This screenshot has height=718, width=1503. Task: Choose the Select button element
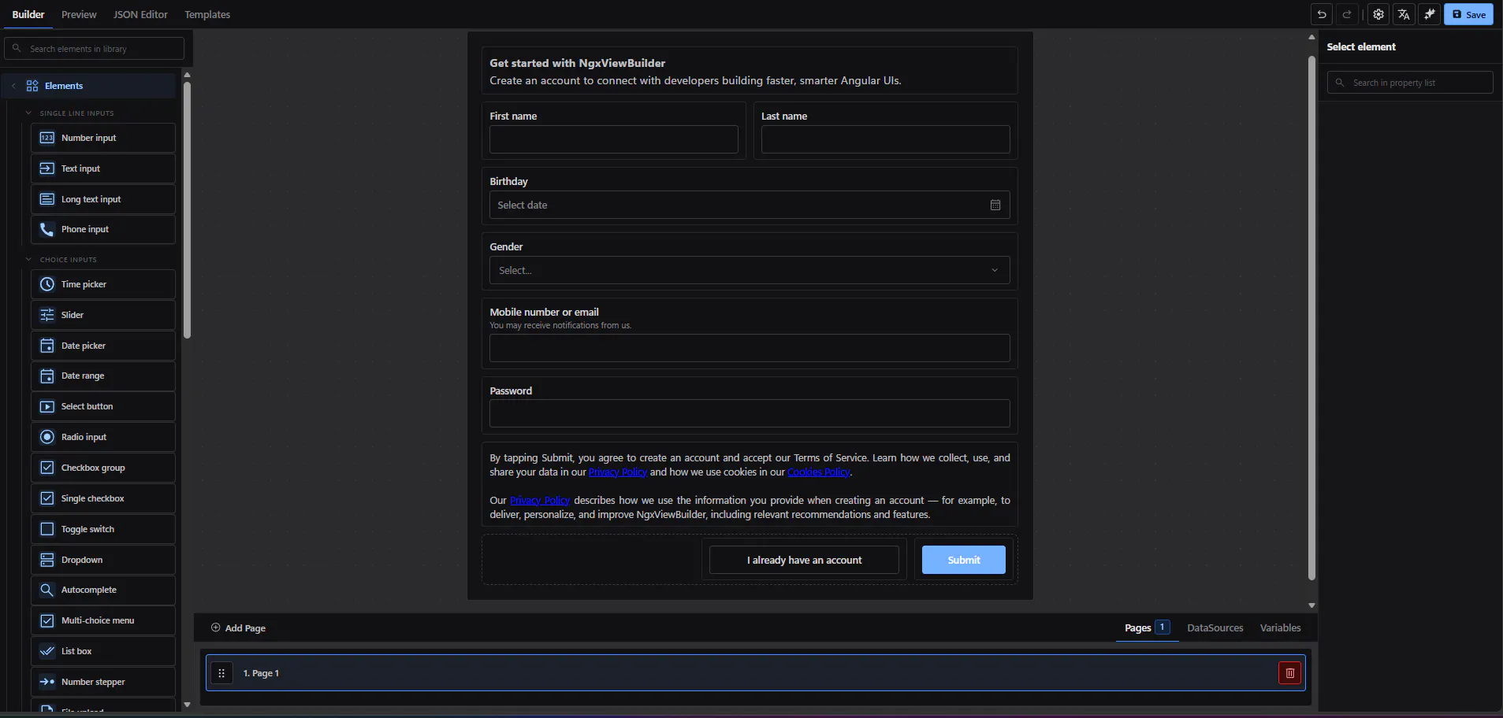tap(103, 406)
